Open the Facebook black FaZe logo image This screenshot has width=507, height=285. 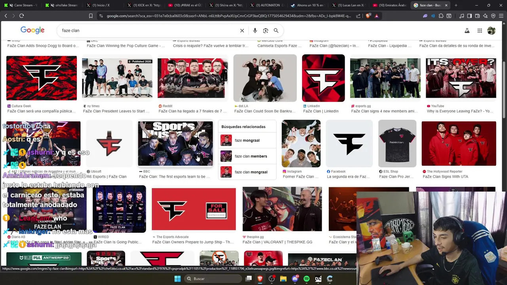[349, 144]
